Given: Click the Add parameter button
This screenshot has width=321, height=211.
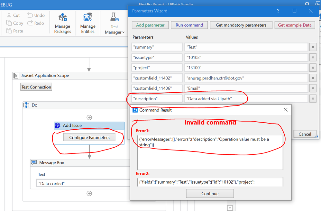Looking at the screenshot, I should [150, 25].
